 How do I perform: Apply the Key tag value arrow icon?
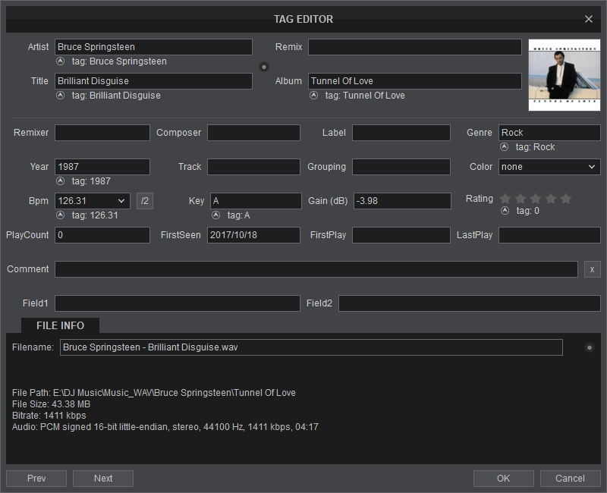(216, 215)
